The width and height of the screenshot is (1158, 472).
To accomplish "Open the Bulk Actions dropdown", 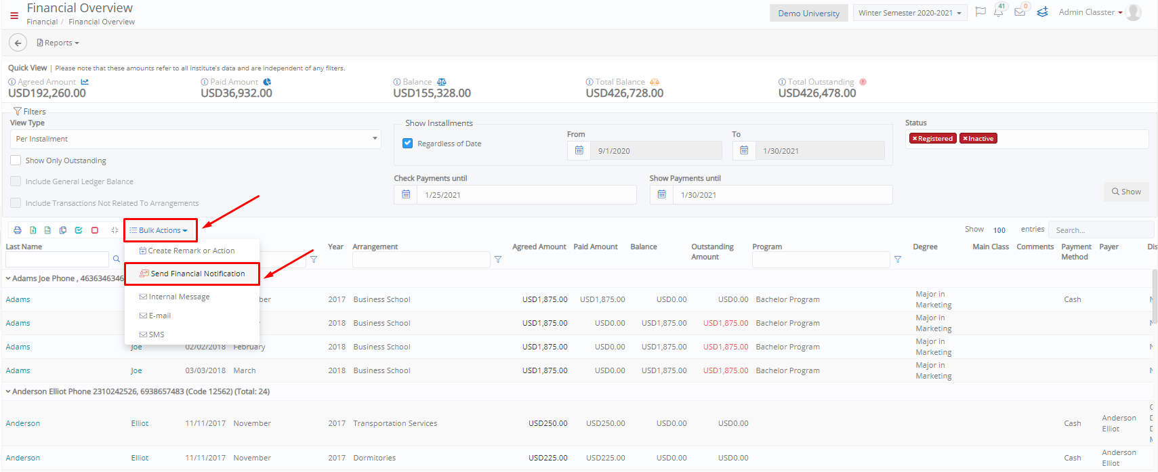I will (160, 230).
